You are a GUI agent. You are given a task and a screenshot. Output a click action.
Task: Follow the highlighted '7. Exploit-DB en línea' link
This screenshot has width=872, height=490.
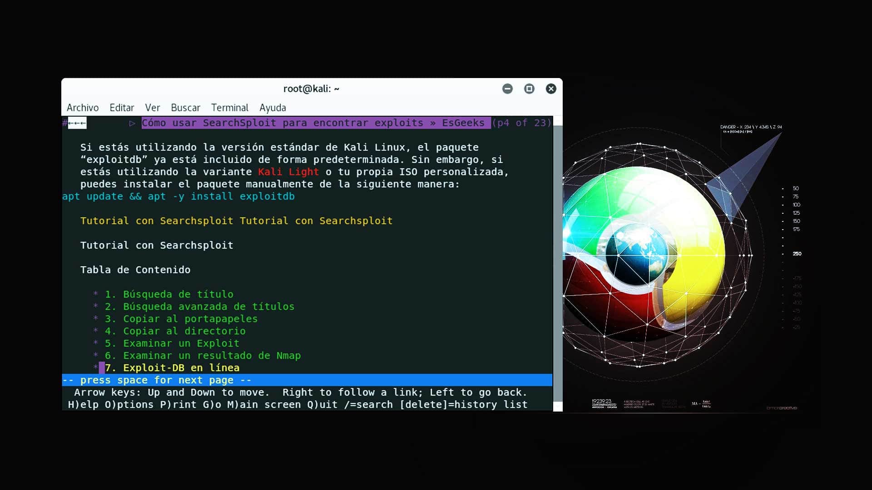pyautogui.click(x=172, y=367)
